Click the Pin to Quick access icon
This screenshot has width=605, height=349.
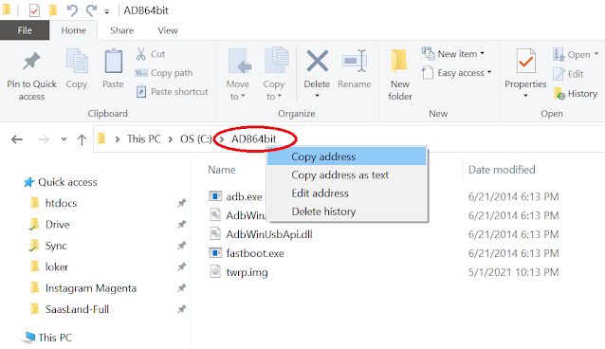31,61
